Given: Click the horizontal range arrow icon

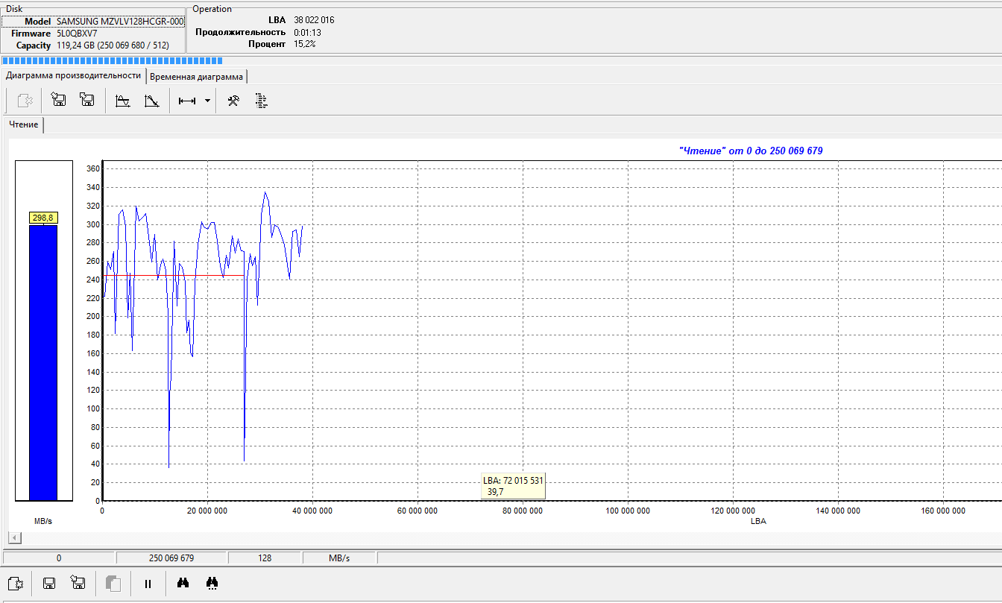Looking at the screenshot, I should point(187,101).
